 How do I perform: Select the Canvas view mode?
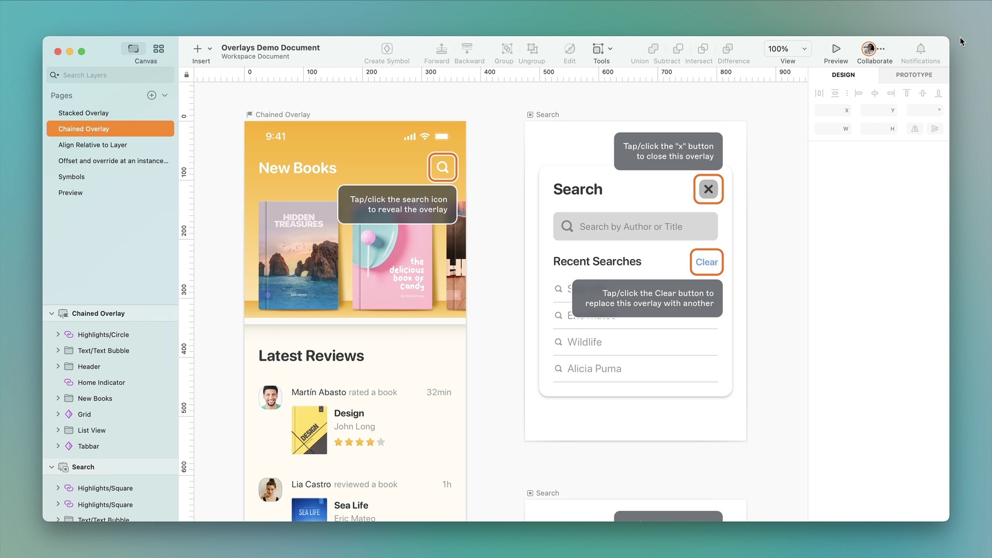pos(133,48)
